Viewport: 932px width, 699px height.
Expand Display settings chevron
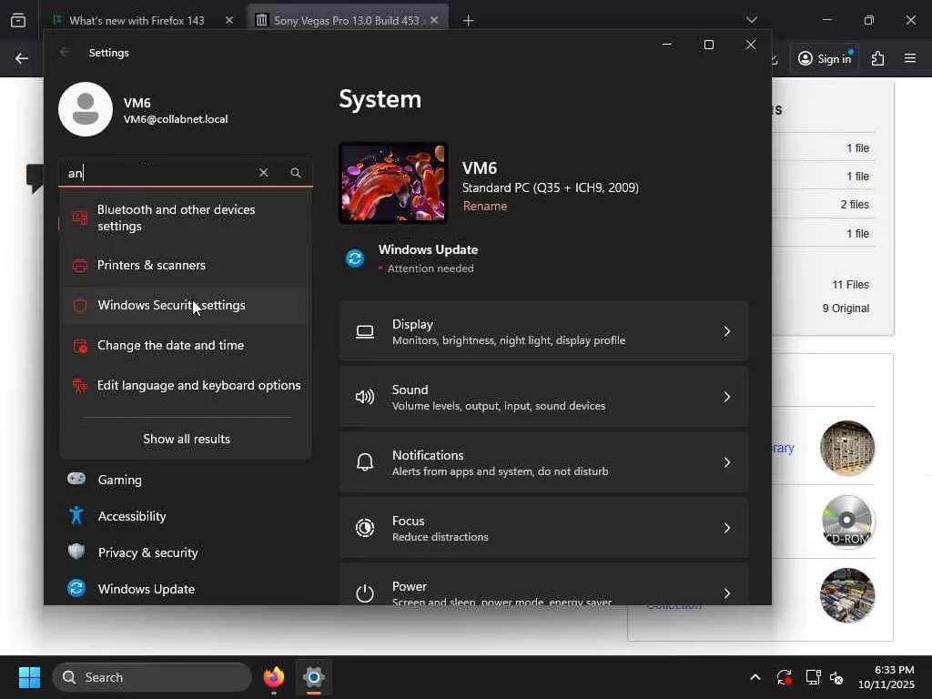(x=726, y=332)
